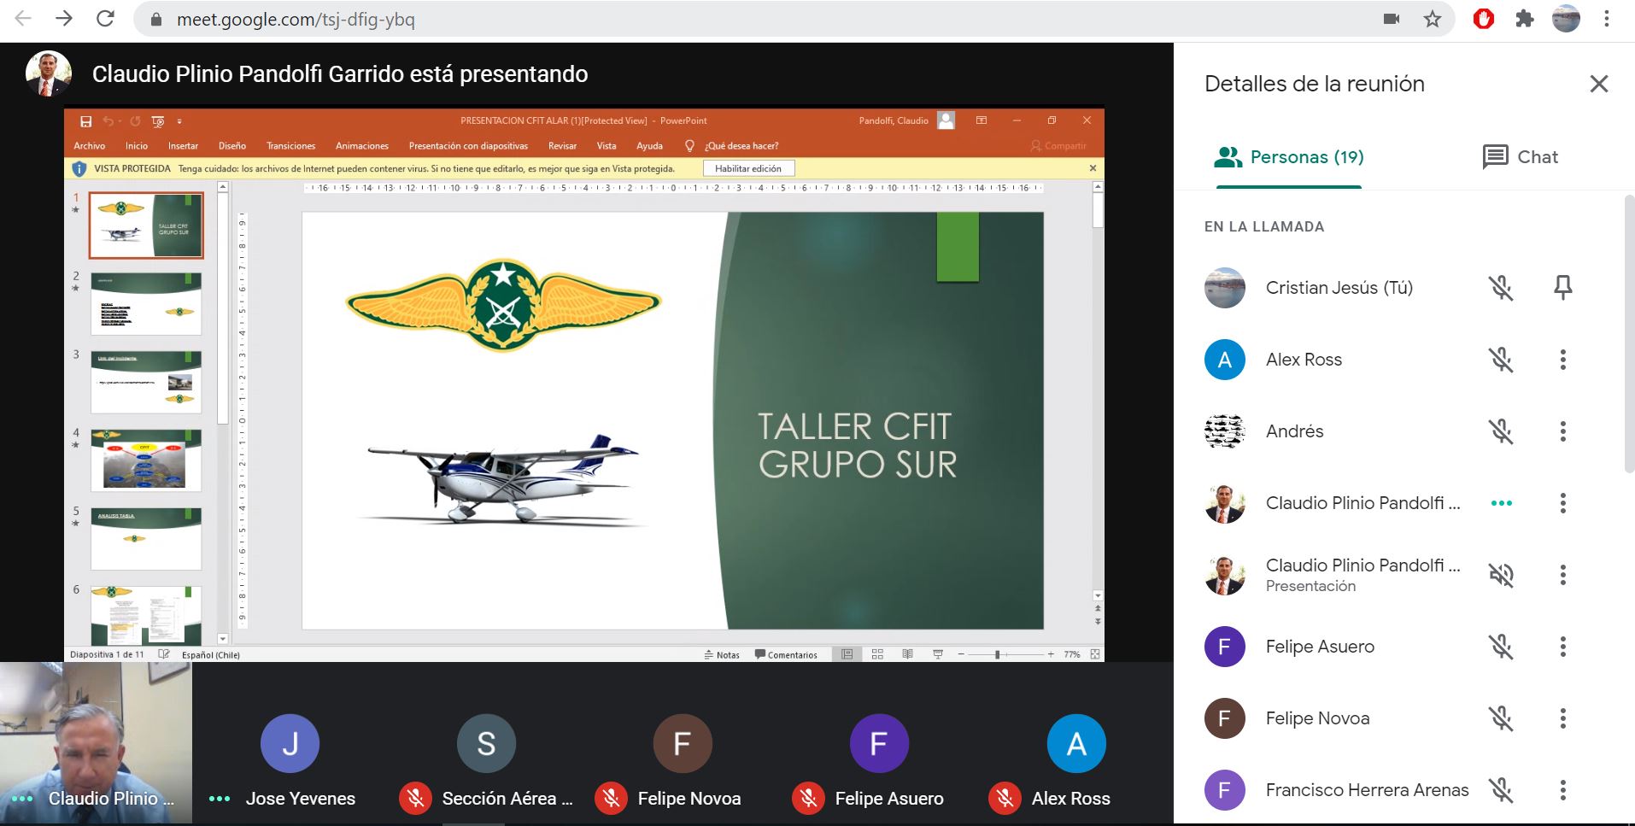Open the Archivo menu in PowerPoint
Image resolution: width=1635 pixels, height=826 pixels.
point(90,146)
